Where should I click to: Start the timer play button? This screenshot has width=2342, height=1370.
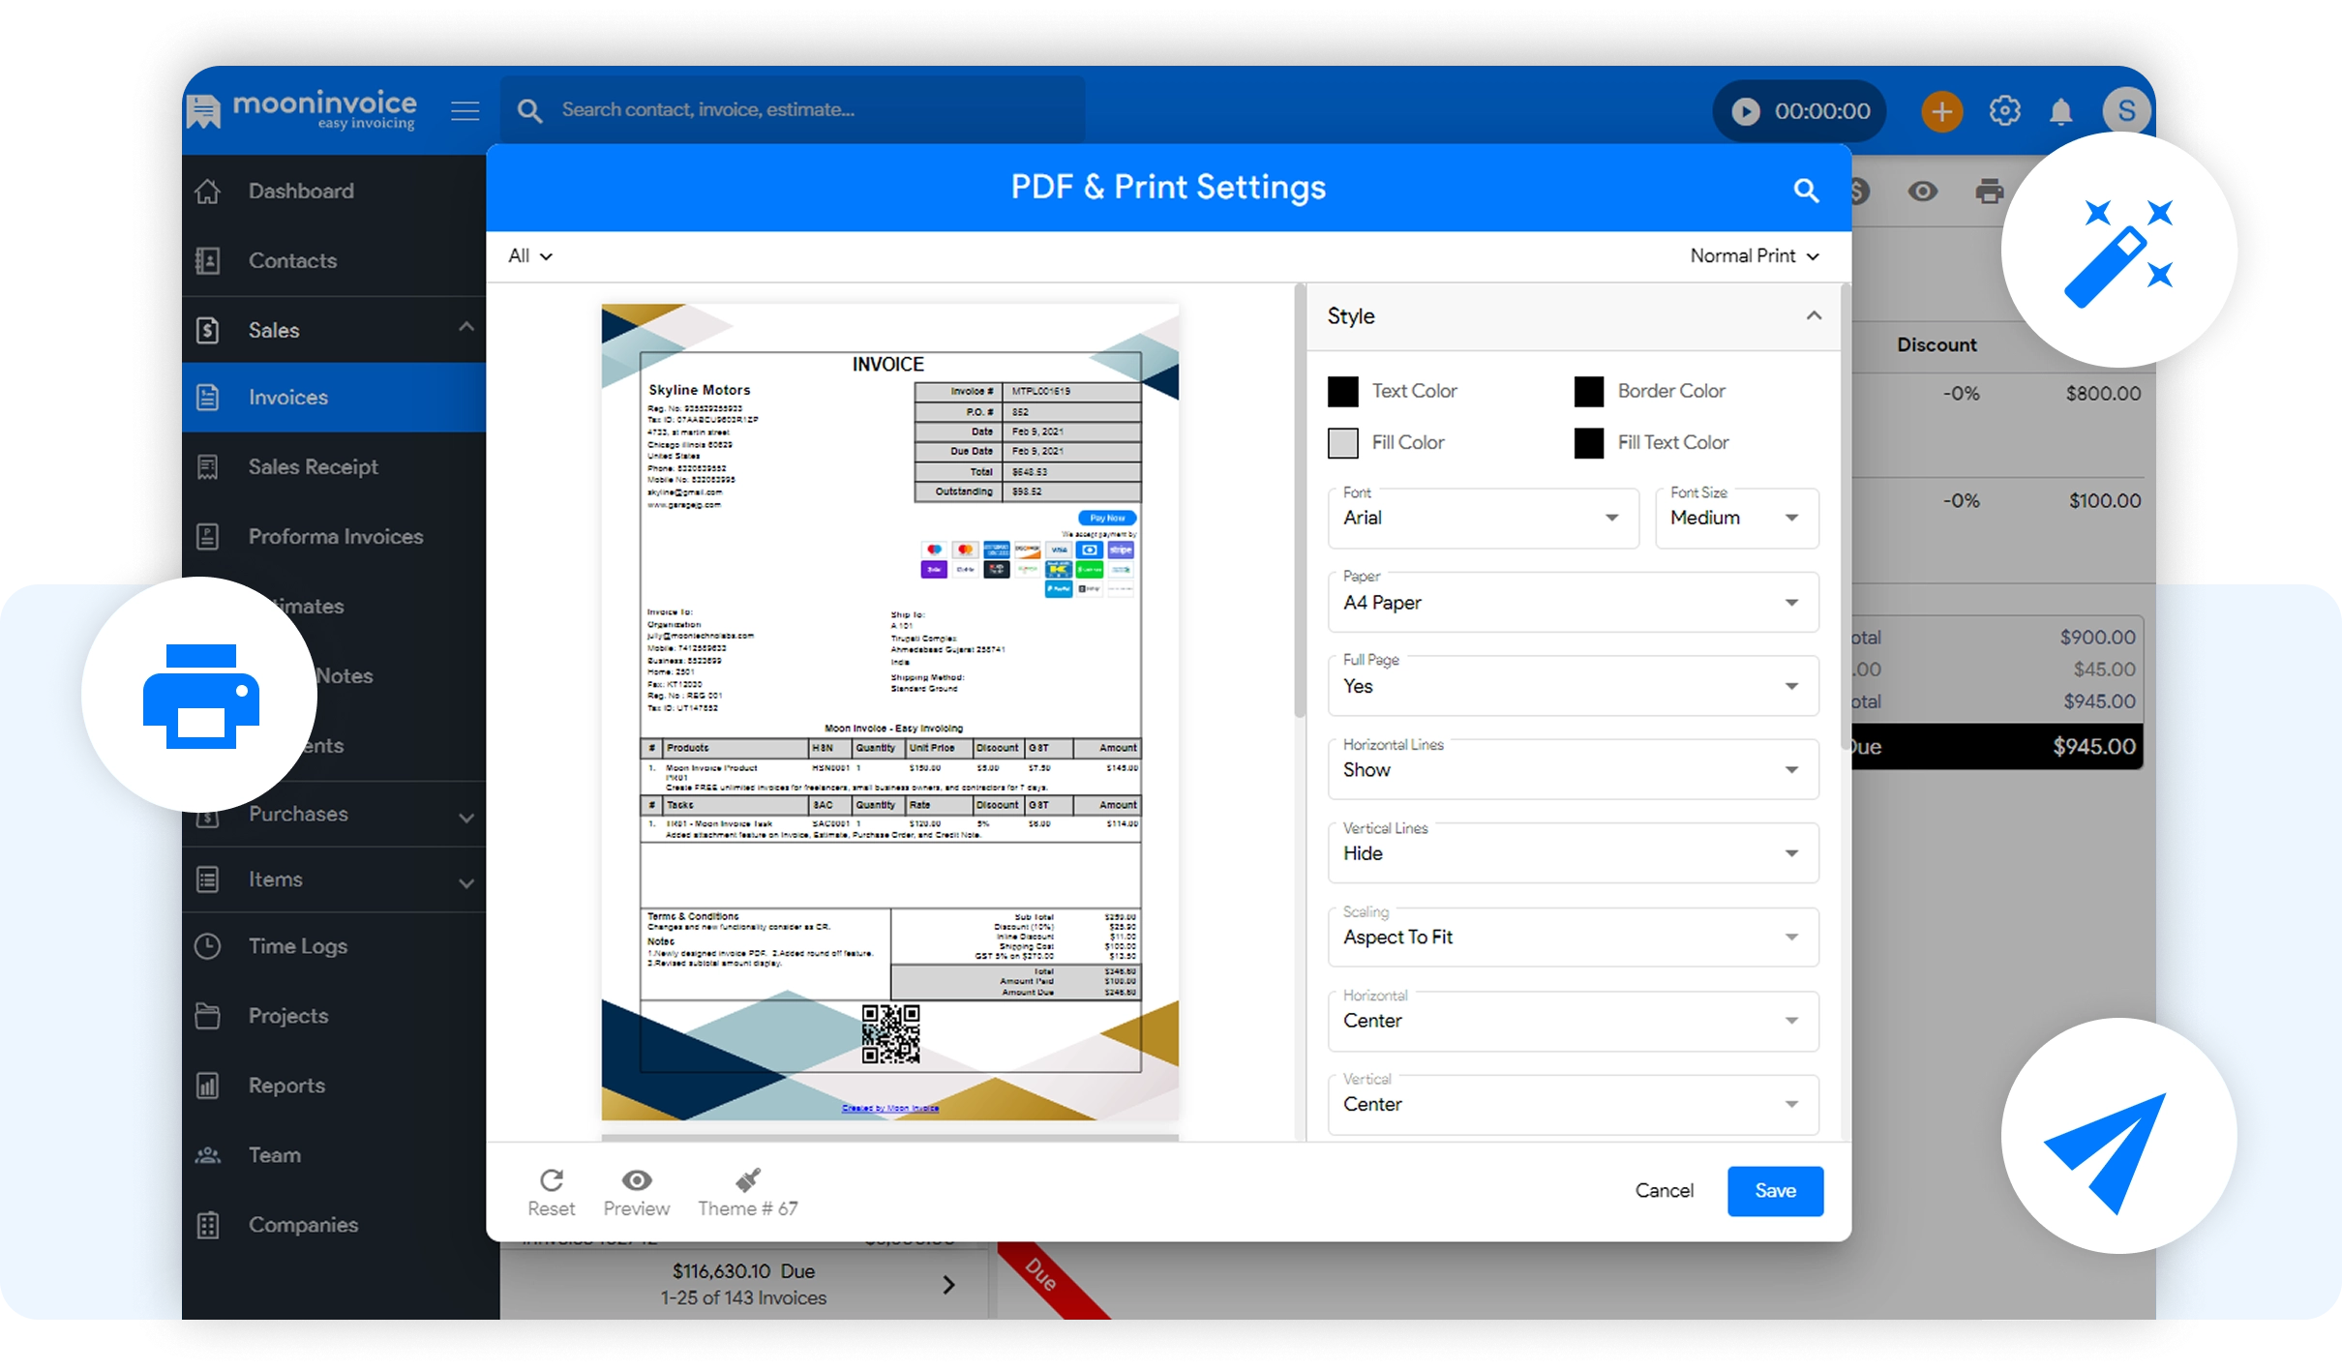pos(1746,111)
